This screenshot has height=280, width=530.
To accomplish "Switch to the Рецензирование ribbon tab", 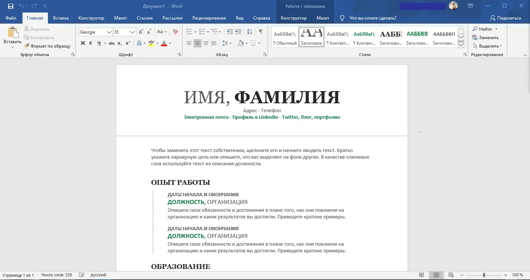I will pyautogui.click(x=209, y=18).
